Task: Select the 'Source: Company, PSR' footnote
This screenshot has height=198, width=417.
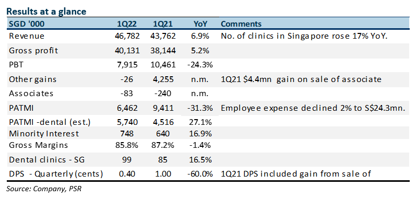Action: pyautogui.click(x=44, y=189)
